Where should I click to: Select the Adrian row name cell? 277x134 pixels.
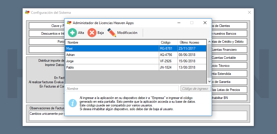[112, 55]
